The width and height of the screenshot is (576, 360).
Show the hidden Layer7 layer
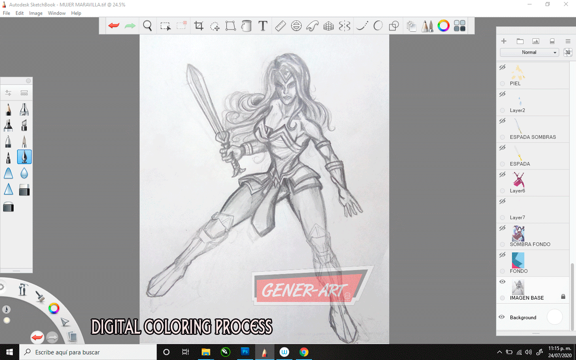(502, 201)
